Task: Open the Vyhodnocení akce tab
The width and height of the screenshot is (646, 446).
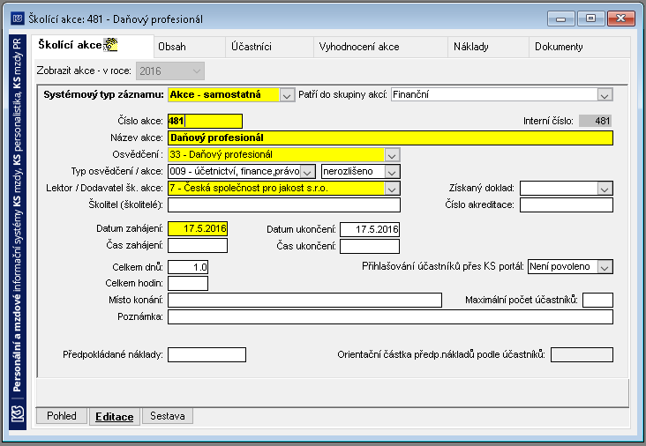Action: pos(380,47)
